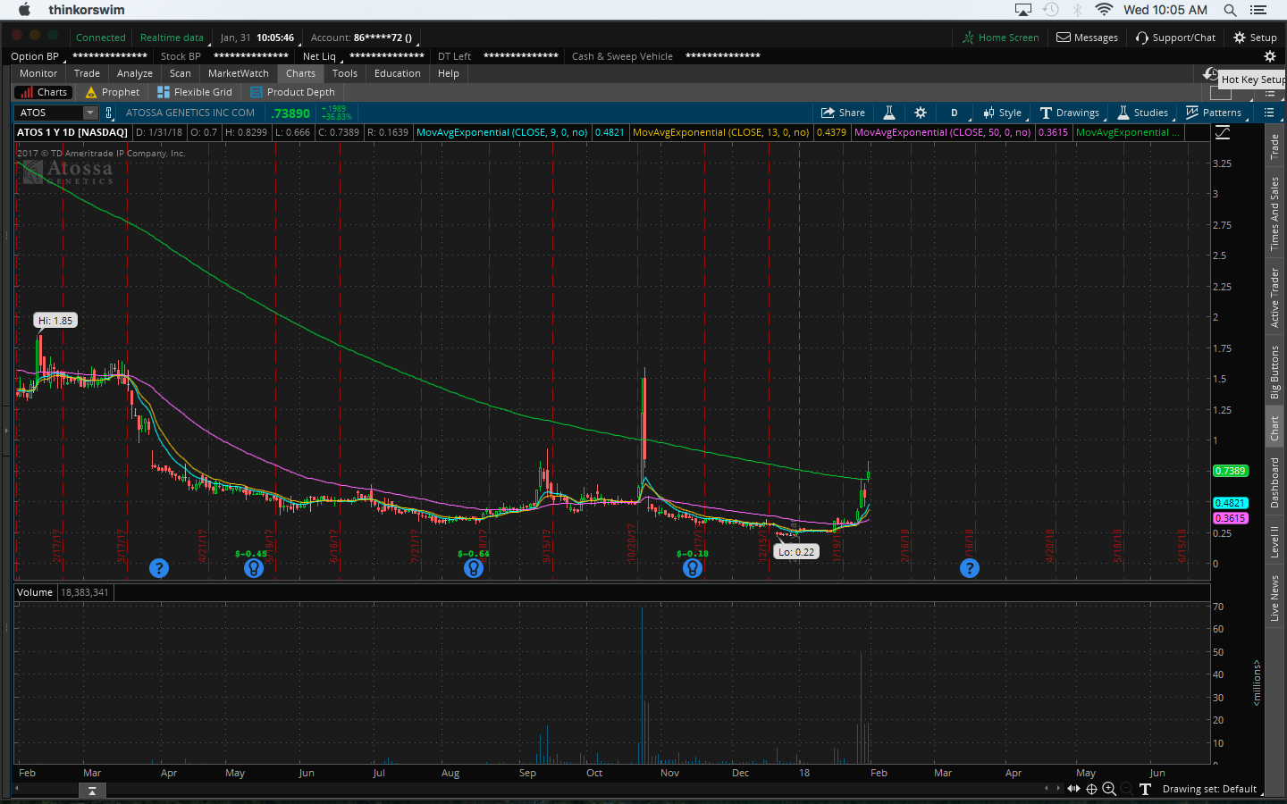1287x804 pixels.
Task: Toggle the chart scale curve icon
Action: tap(1223, 132)
